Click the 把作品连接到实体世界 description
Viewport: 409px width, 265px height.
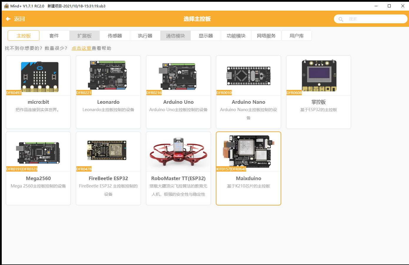click(x=38, y=110)
